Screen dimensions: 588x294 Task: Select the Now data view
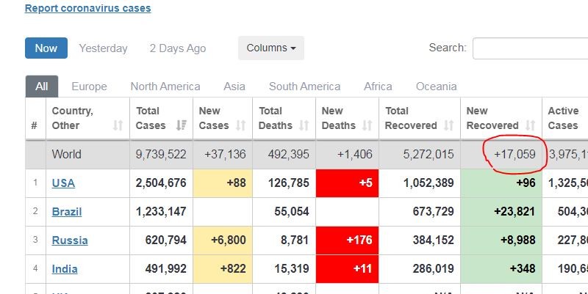pos(46,48)
